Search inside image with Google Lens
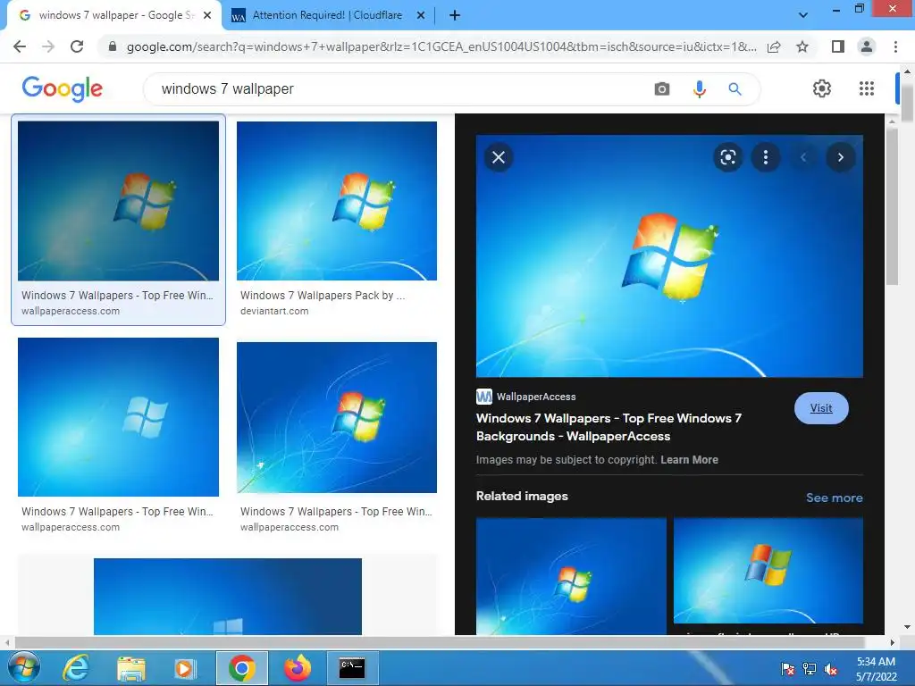 pyautogui.click(x=727, y=157)
